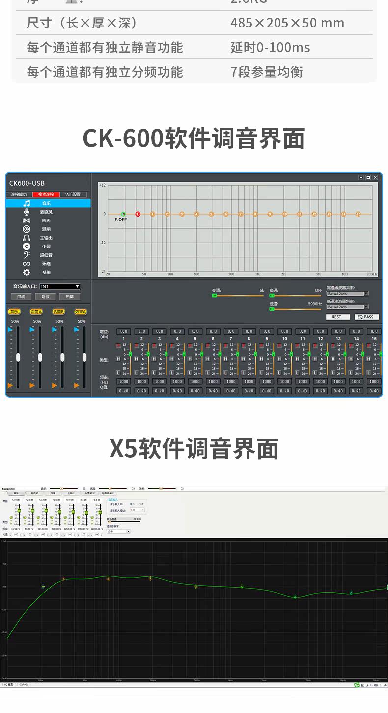Image resolution: width=388 pixels, height=713 pixels.
Task: Click the 唱歌 preset button
Action: click(46, 297)
